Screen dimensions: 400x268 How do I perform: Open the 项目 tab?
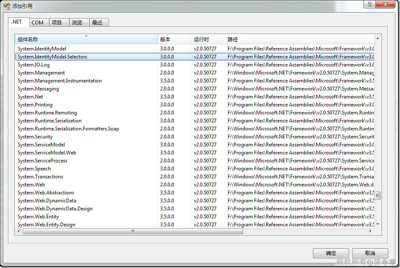coord(59,22)
